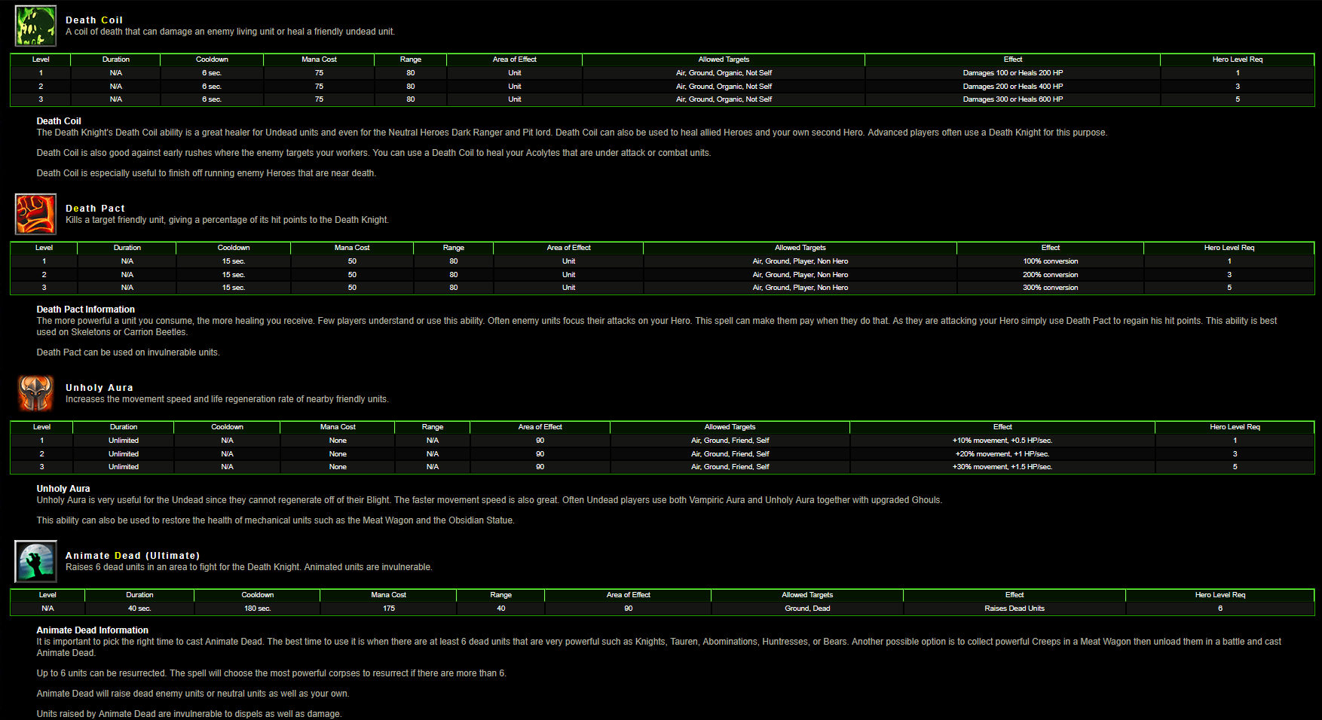Click 'Ground, Dead' allowed targets cell
This screenshot has height=720, width=1322.
click(x=807, y=609)
